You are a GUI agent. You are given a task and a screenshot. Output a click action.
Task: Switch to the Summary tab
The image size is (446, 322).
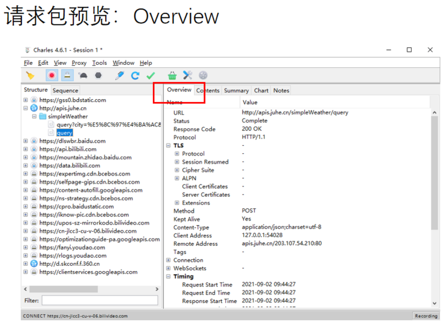point(236,90)
